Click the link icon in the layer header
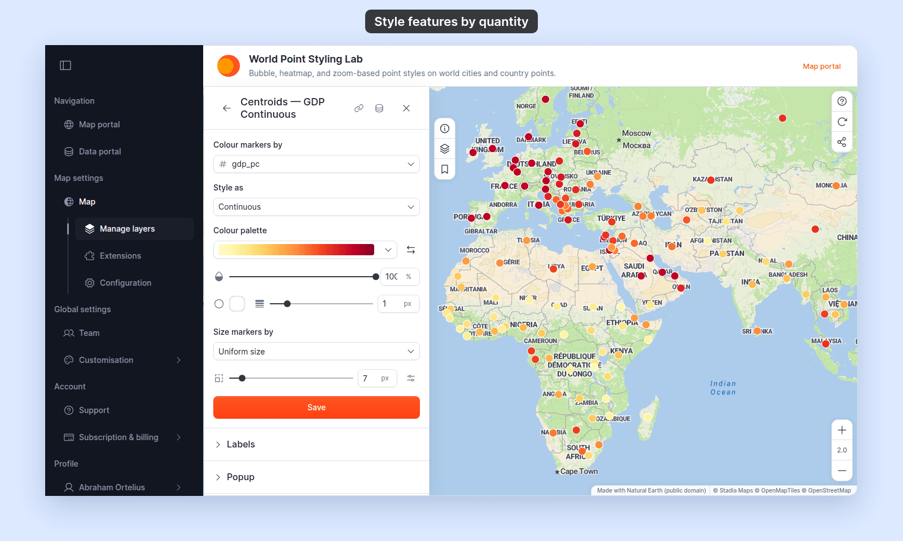 pyautogui.click(x=359, y=108)
